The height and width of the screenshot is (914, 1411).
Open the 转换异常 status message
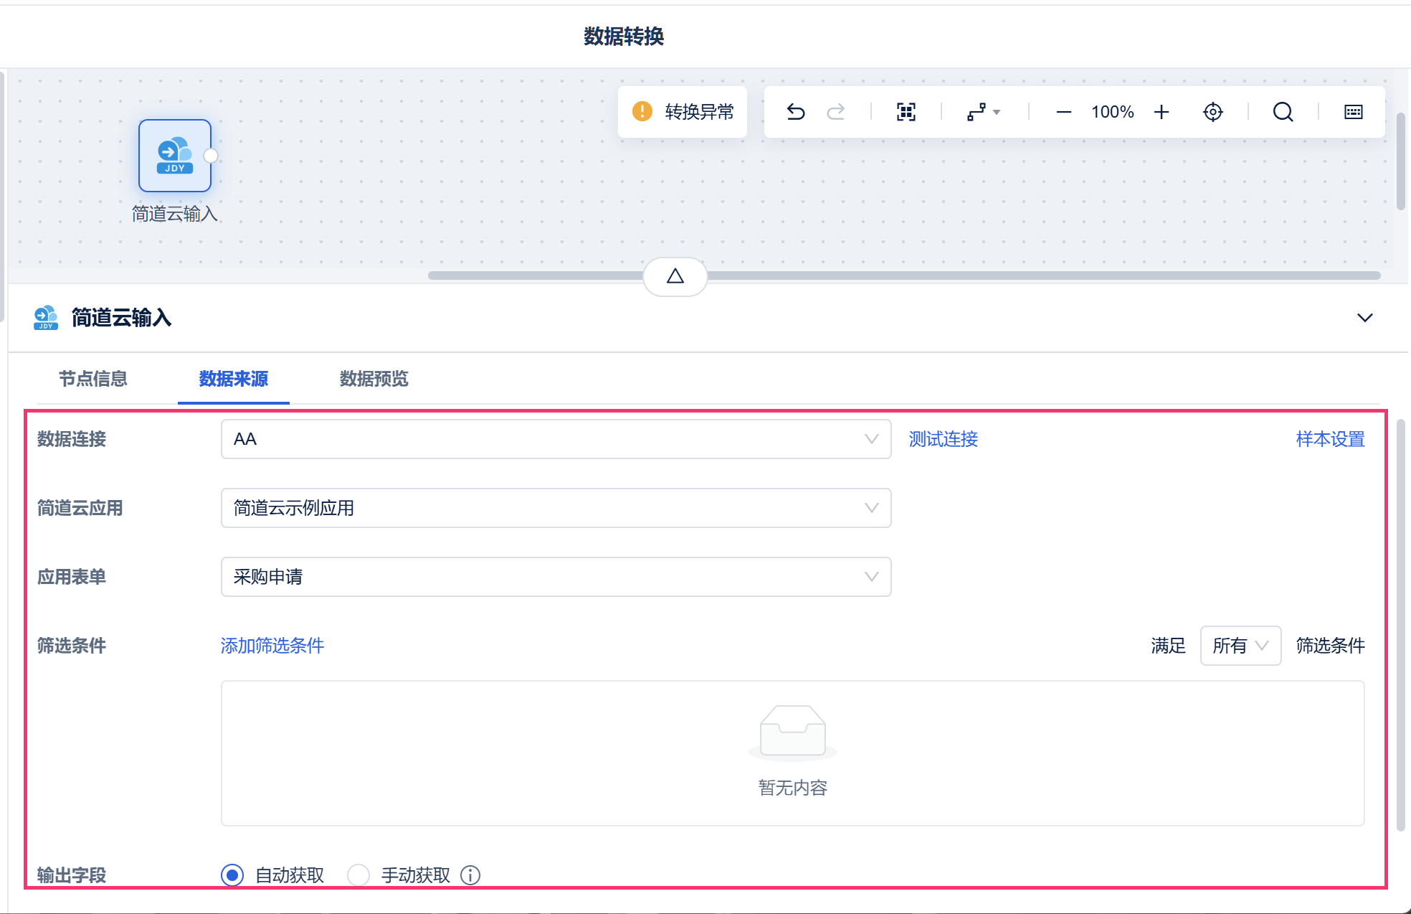pos(683,112)
